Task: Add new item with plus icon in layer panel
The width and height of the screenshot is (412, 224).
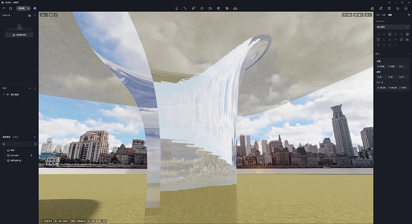Action: pyautogui.click(x=29, y=88)
